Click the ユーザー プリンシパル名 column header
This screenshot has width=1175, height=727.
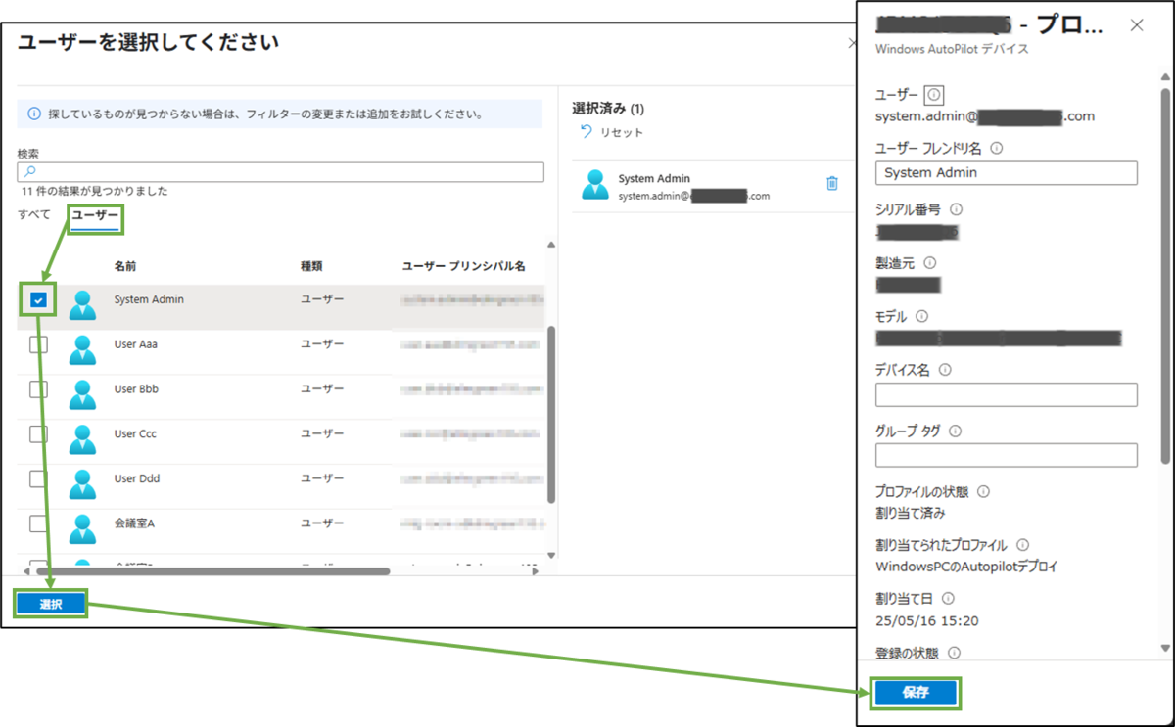[x=464, y=266]
